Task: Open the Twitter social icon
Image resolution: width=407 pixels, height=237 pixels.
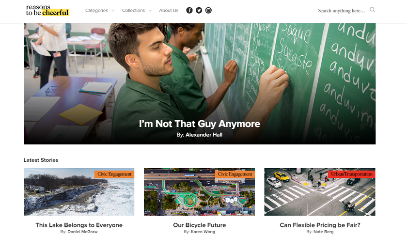Action: [199, 10]
